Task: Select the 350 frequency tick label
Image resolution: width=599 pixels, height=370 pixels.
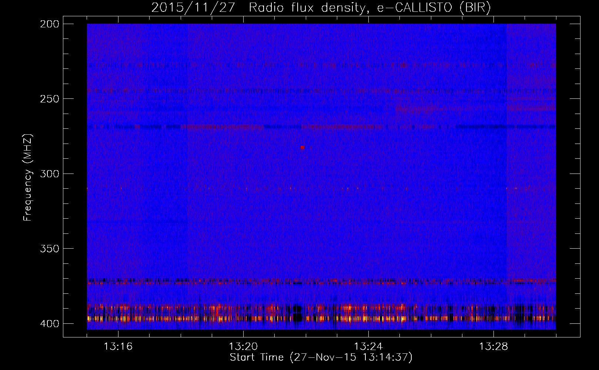Action: tap(49, 248)
